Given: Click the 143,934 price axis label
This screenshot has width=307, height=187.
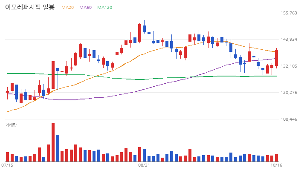Looking at the screenshot, I should 289,40.
